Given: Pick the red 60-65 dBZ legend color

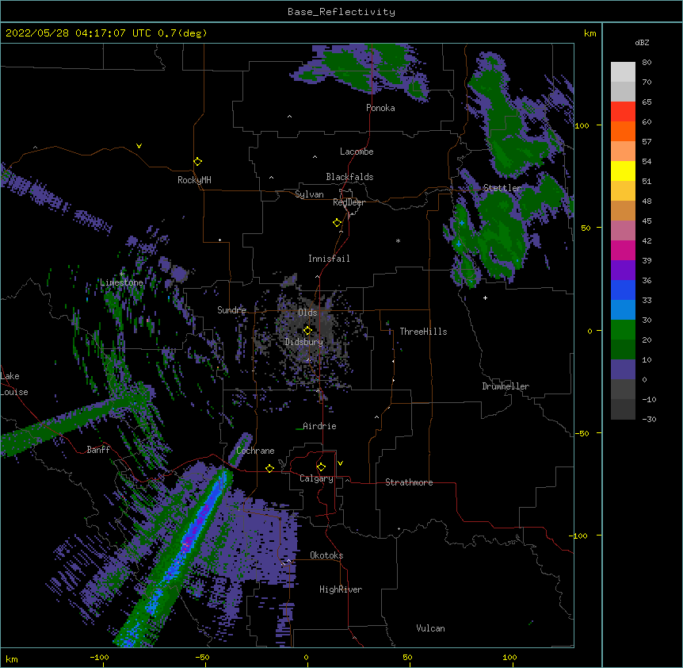Looking at the screenshot, I should coord(623,112).
